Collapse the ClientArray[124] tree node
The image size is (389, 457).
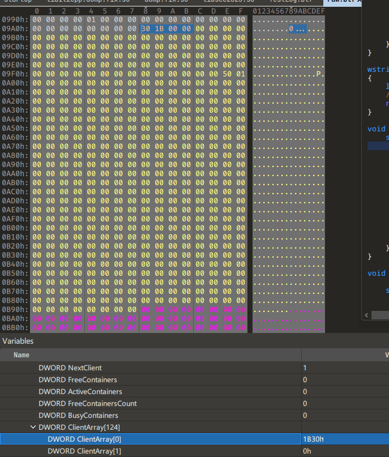pyautogui.click(x=33, y=428)
